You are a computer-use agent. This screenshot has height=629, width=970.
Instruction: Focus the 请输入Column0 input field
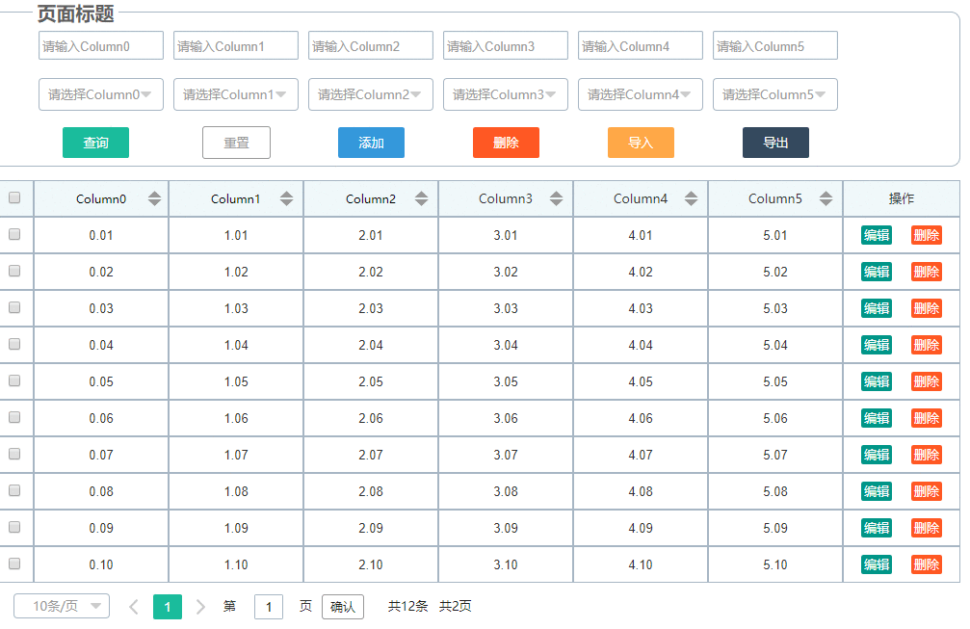coord(101,46)
